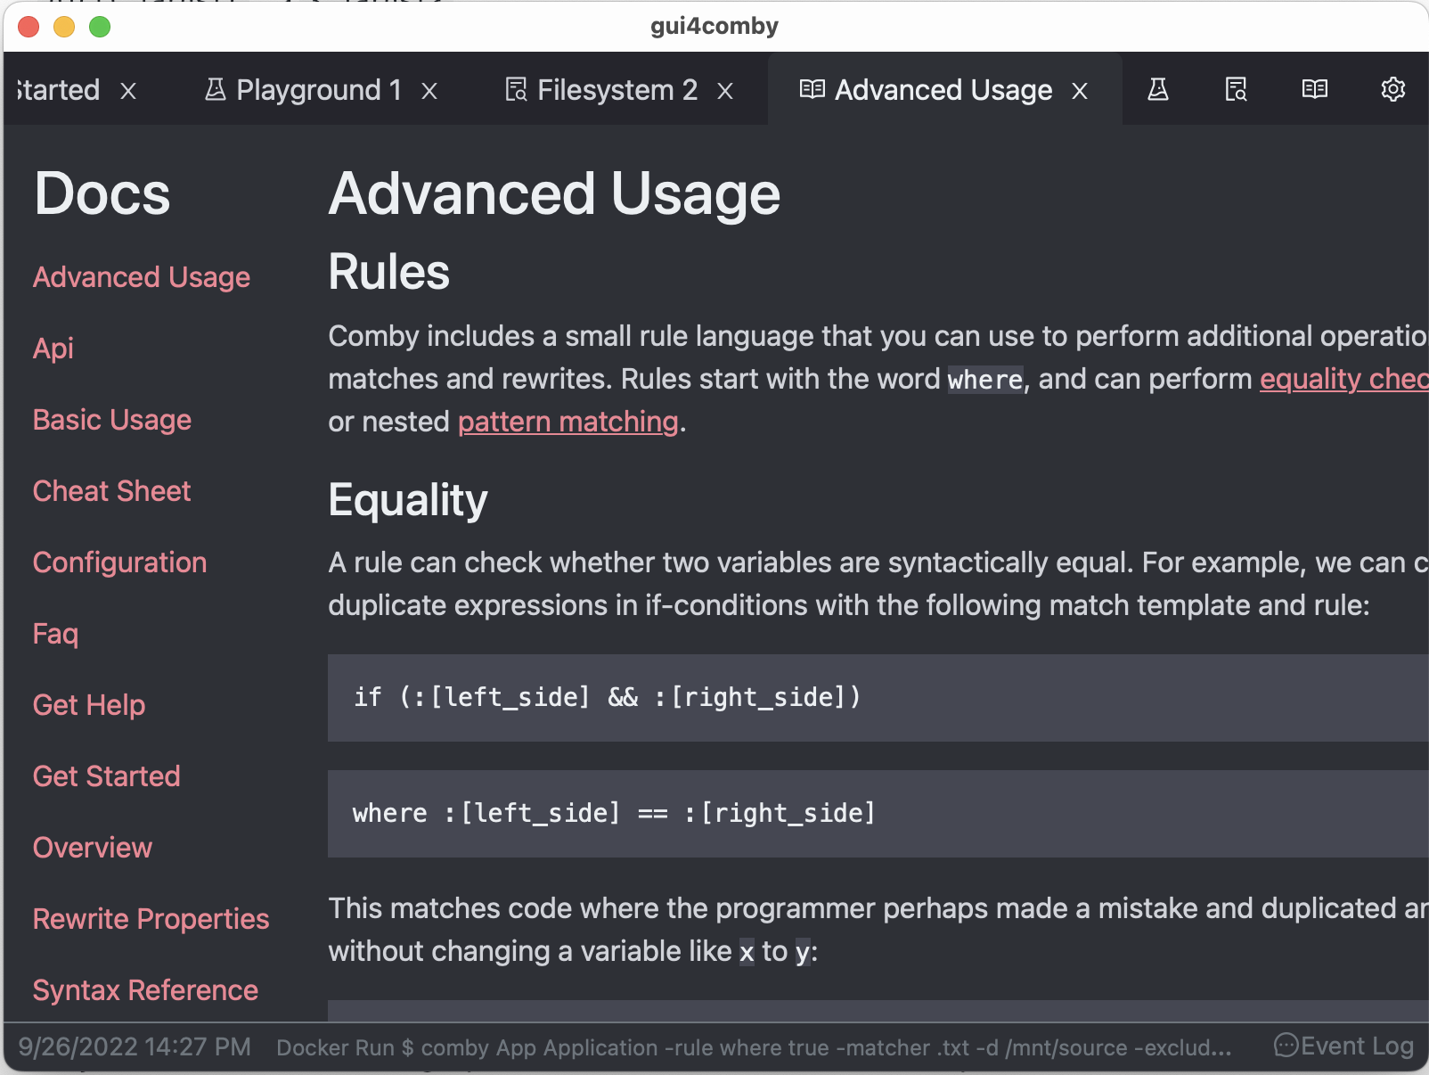The image size is (1429, 1075).
Task: Open settings via the gear icon
Action: (x=1392, y=89)
